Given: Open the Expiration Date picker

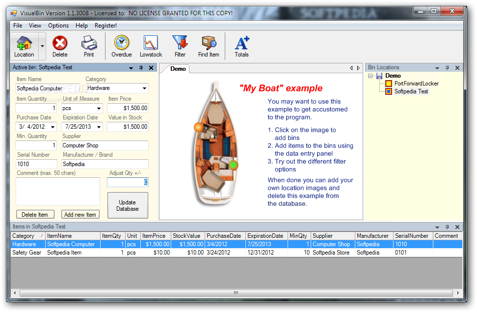Looking at the screenshot, I should point(99,127).
